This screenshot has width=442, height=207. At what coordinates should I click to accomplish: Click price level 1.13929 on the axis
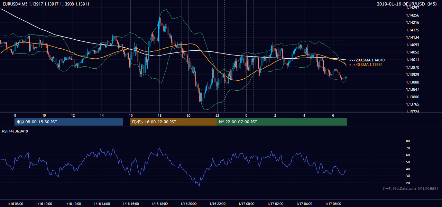[x=412, y=75]
